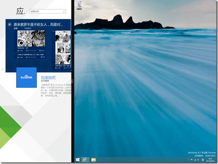Open the second manga post strip at right
Image resolution: width=218 pixels, height=164 pixels.
tap(63, 47)
